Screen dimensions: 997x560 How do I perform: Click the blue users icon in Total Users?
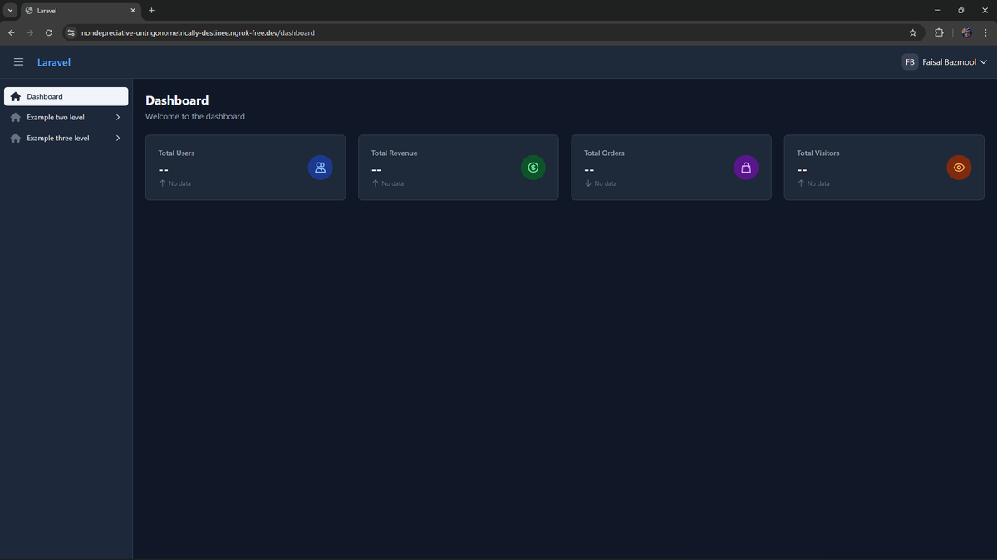point(320,168)
